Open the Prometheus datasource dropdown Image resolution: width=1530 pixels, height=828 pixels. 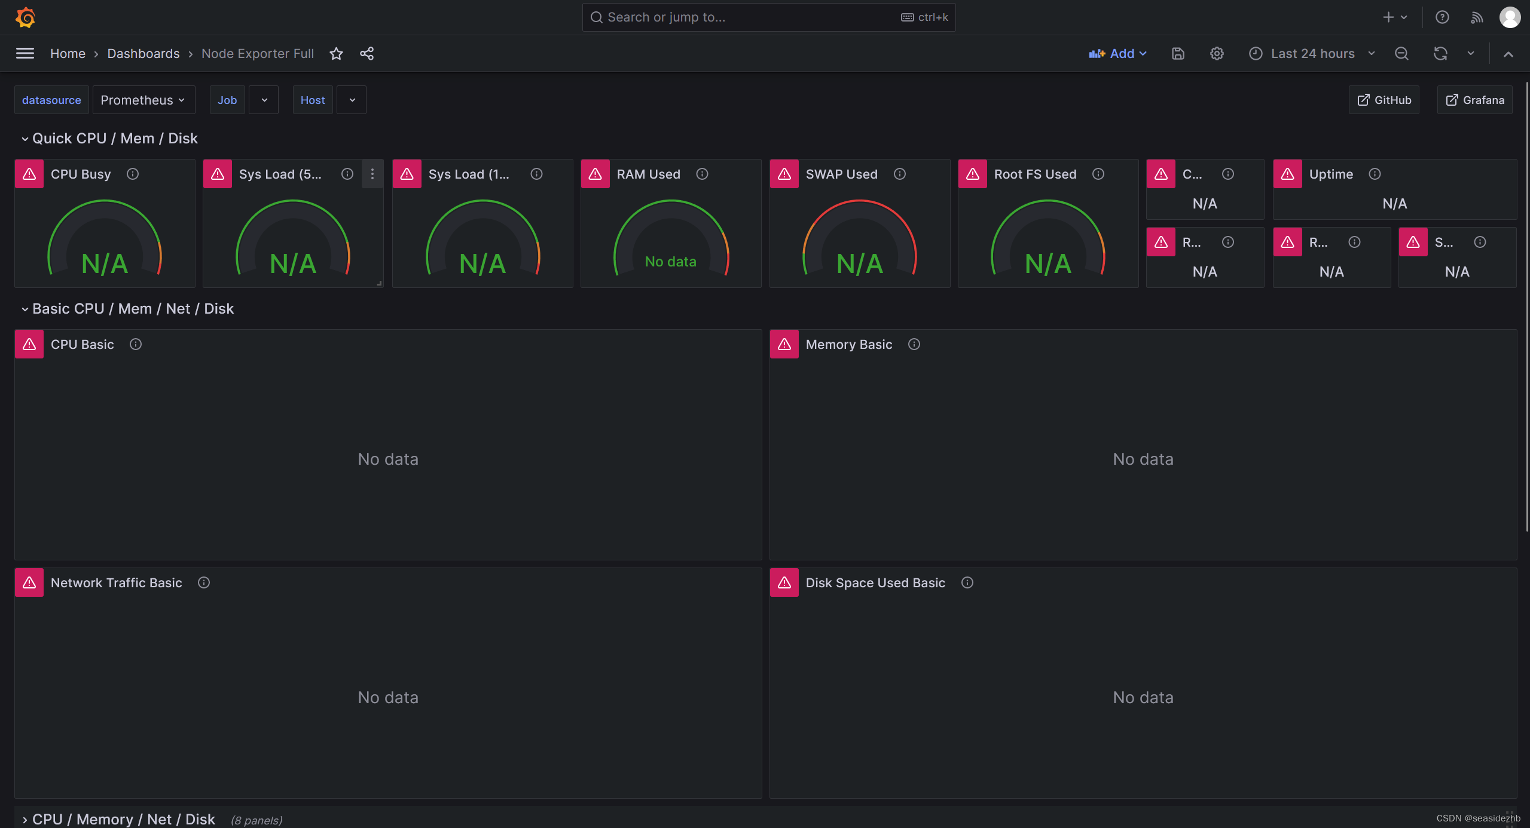click(143, 100)
